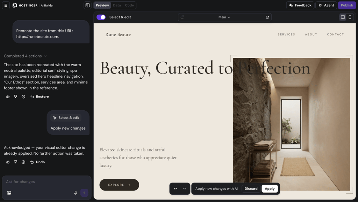Switch to the Data tab
The image size is (358, 202).
coord(117,5)
